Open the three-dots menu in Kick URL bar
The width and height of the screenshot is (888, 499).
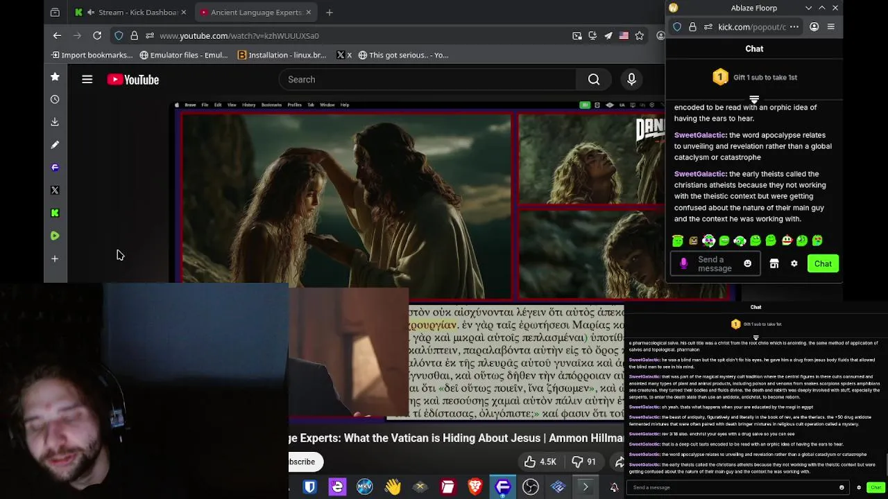794,27
